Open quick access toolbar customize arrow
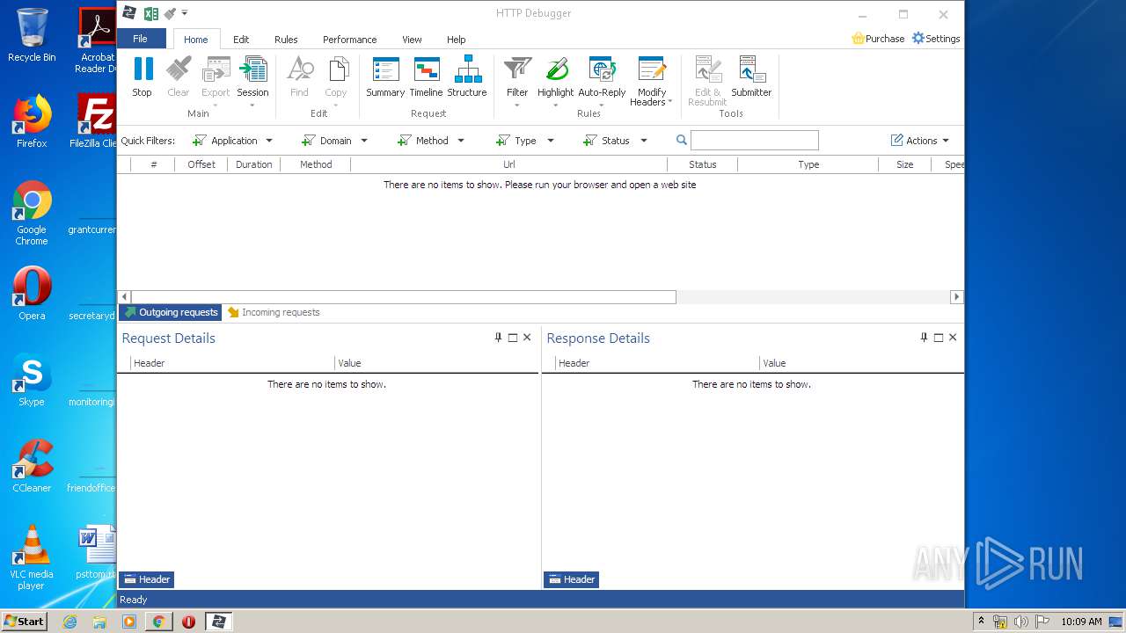1126x633 pixels. pyautogui.click(x=185, y=13)
